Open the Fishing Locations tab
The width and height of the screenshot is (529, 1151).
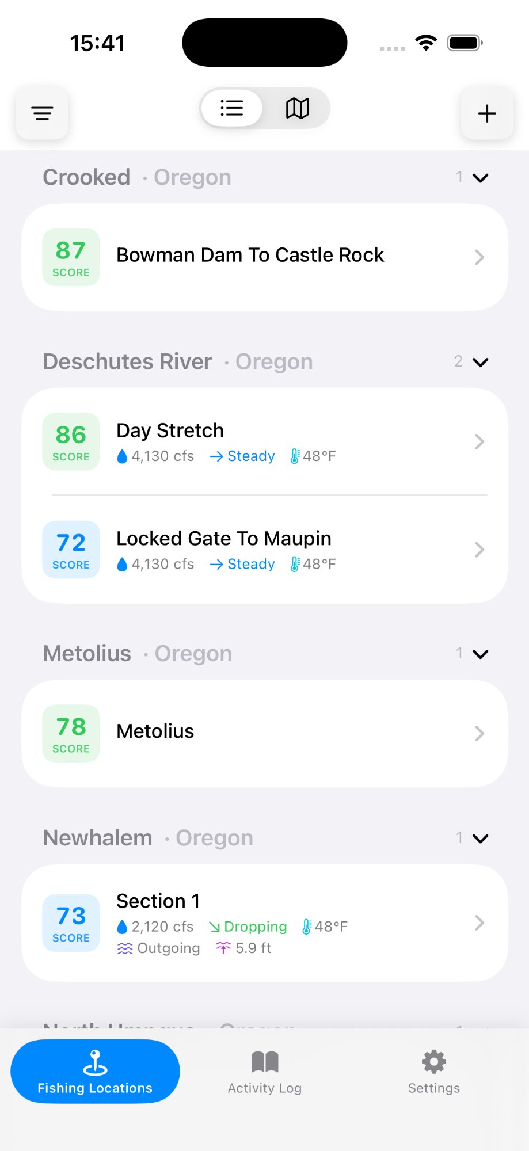pos(95,1071)
